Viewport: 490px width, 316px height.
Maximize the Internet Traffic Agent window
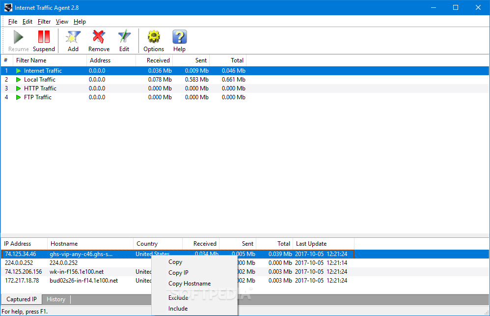[456, 7]
